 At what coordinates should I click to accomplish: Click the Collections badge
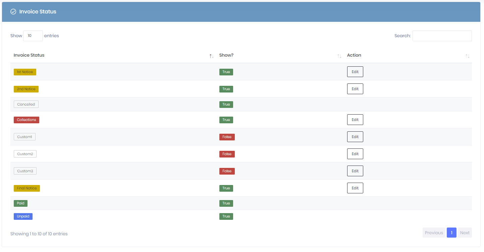coord(26,120)
